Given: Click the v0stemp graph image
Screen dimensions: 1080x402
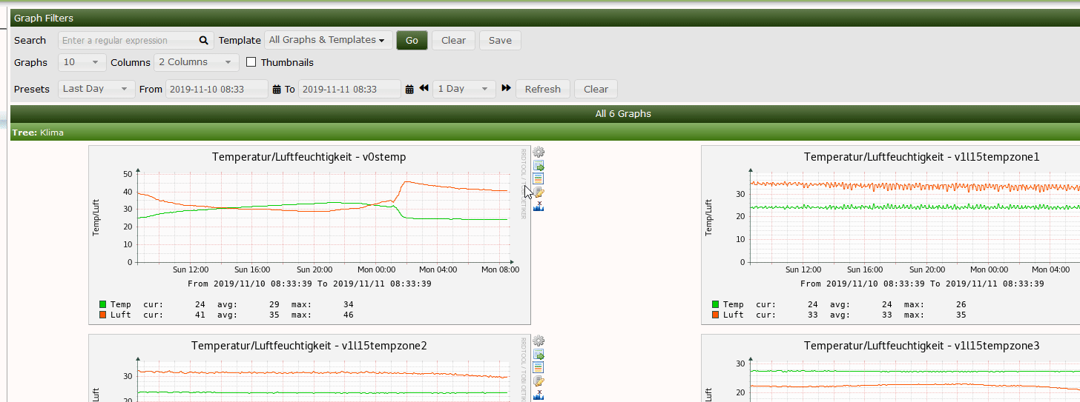Looking at the screenshot, I should click(x=309, y=235).
